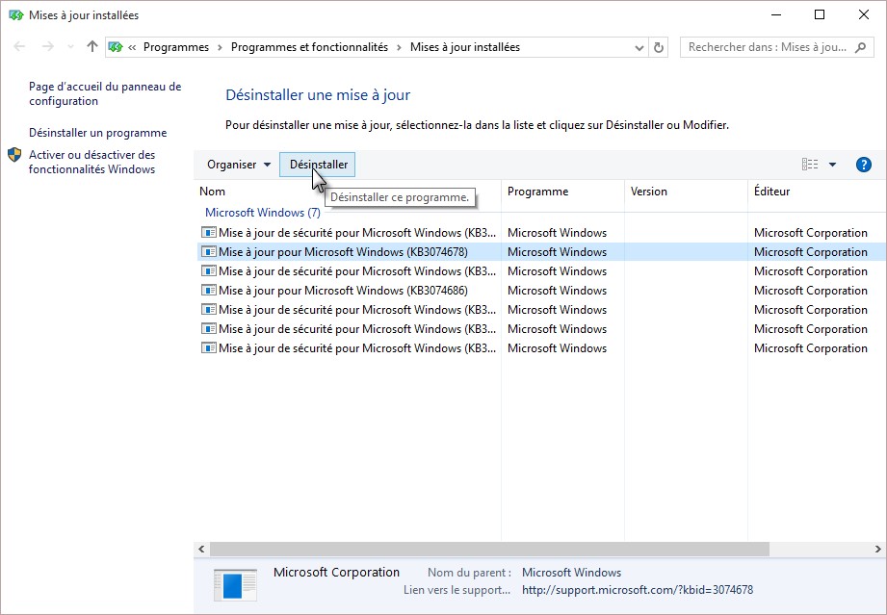Image resolution: width=887 pixels, height=615 pixels.
Task: Open Page d'accueil du panneau de configuration
Action: point(104,93)
